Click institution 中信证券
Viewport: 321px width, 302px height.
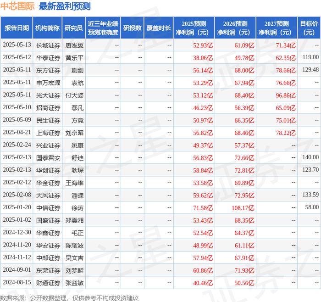tap(48, 208)
